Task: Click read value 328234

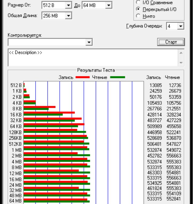Action: pyautogui.click(x=174, y=115)
